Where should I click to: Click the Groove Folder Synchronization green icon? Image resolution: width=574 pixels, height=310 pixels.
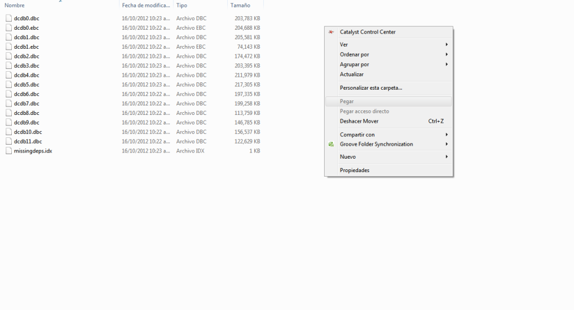tap(331, 144)
